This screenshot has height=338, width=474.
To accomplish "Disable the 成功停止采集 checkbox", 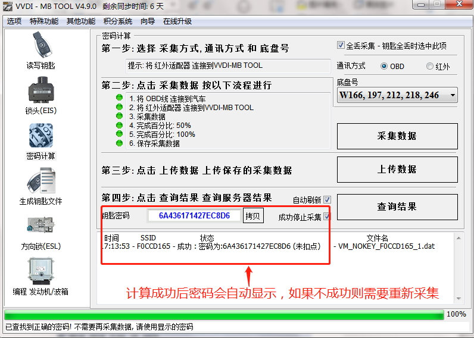I will [x=327, y=217].
